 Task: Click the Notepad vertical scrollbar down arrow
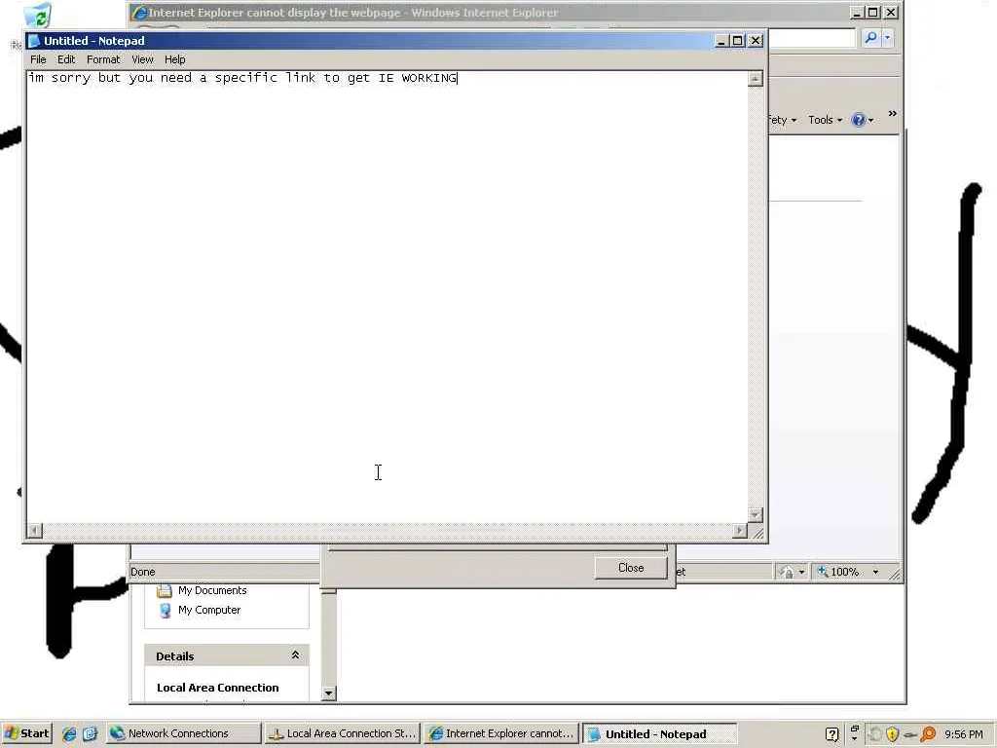(755, 514)
